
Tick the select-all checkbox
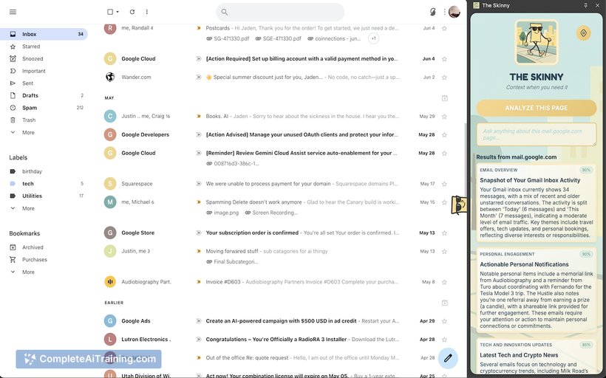[x=110, y=12]
